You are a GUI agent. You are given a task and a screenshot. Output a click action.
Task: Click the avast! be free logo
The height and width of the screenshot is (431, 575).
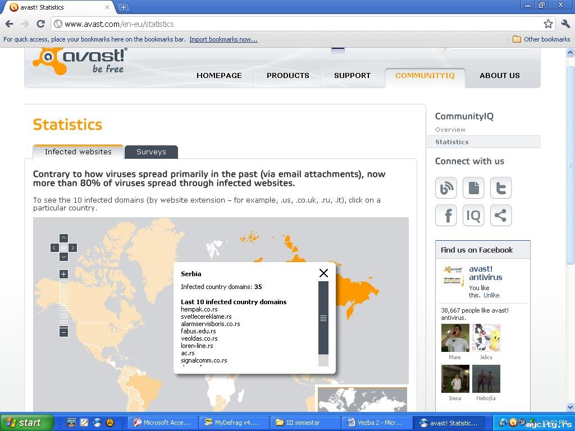[x=80, y=61]
